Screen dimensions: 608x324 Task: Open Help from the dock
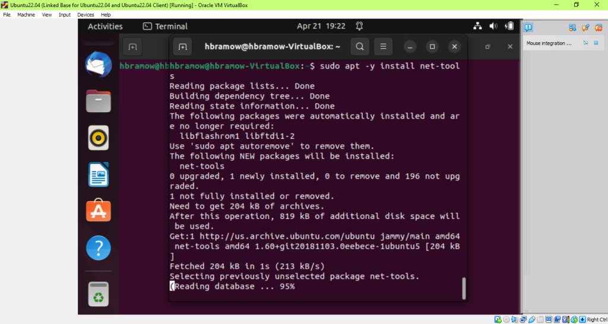coord(99,248)
